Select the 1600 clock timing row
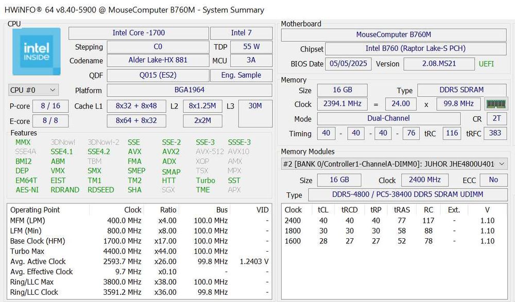Screen dimensions: 515x302 (x=394, y=241)
